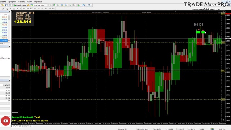This screenshot has height=130, width=231.
Task: Open the Сервис menu
Action: pos(22,1)
